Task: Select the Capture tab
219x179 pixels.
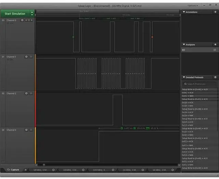Action: [13, 169]
